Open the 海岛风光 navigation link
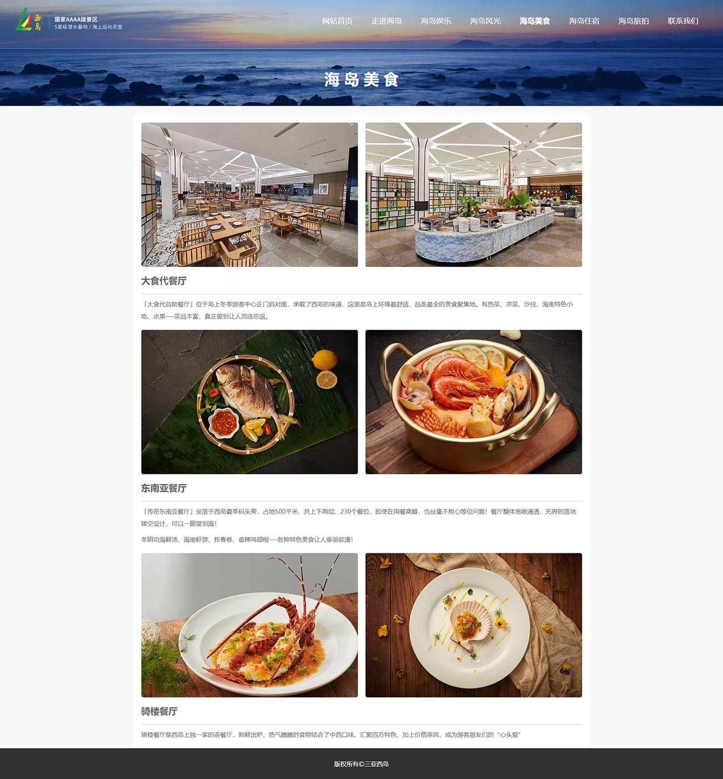This screenshot has width=723, height=779. point(486,21)
